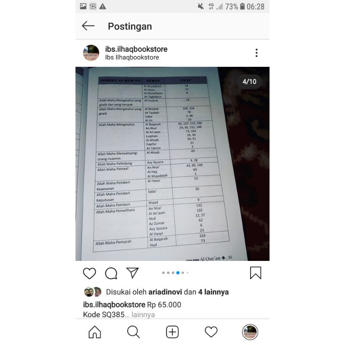Like the post with the heart icon
This screenshot has width=345, height=345.
[x=89, y=273]
